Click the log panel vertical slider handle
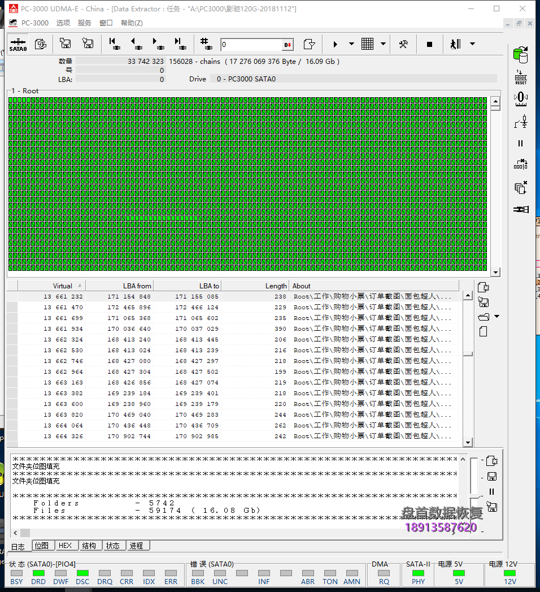The image size is (540, 592). pos(475,496)
